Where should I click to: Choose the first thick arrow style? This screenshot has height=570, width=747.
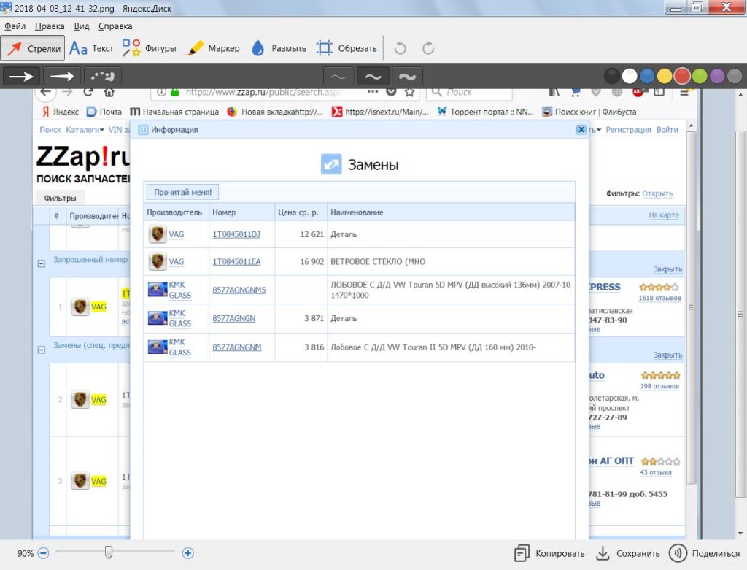pyautogui.click(x=22, y=76)
